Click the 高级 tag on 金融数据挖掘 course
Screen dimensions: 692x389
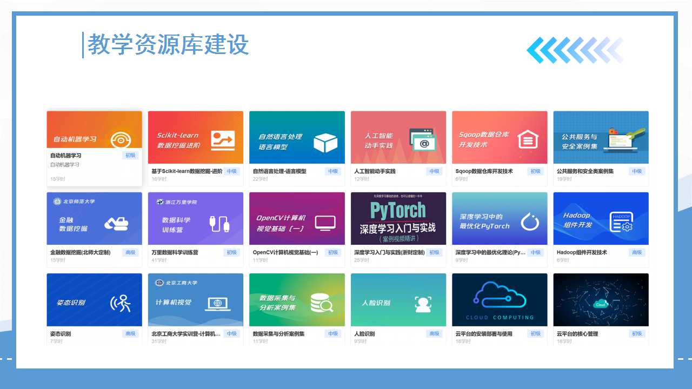(130, 252)
